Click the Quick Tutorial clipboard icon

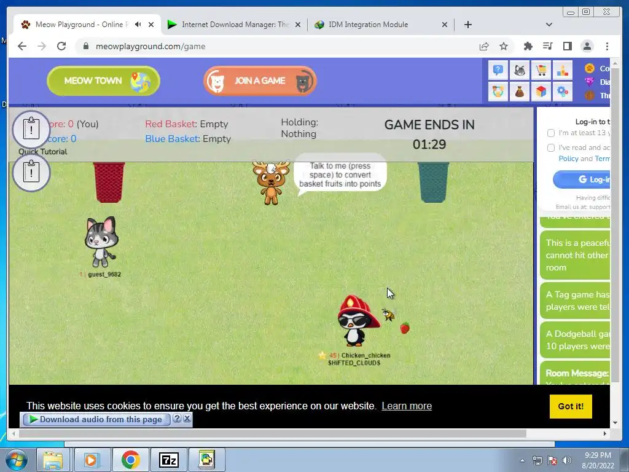31,129
